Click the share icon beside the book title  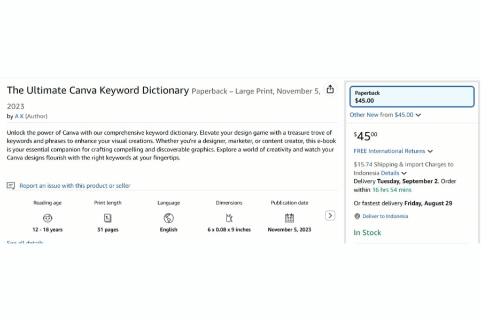click(330, 89)
